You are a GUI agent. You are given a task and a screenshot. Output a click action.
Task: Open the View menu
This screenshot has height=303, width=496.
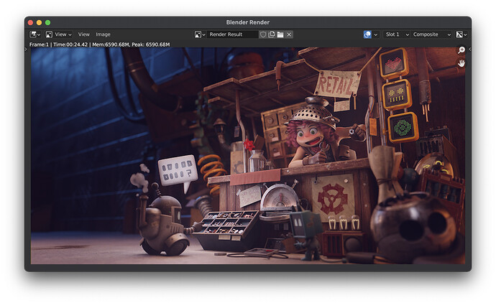point(84,34)
